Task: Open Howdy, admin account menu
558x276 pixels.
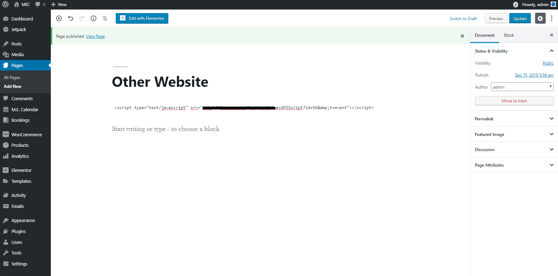Action: [539, 5]
